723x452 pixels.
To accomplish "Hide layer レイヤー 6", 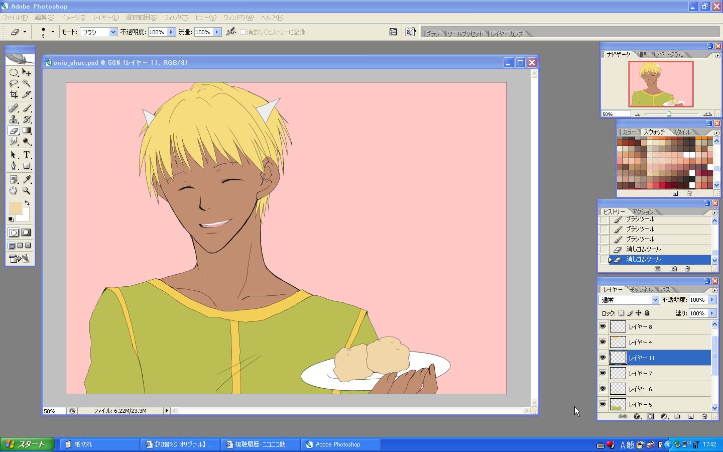I will [602, 389].
